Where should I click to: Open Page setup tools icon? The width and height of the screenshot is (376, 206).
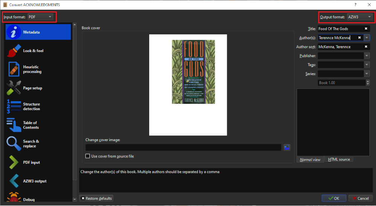[14, 88]
